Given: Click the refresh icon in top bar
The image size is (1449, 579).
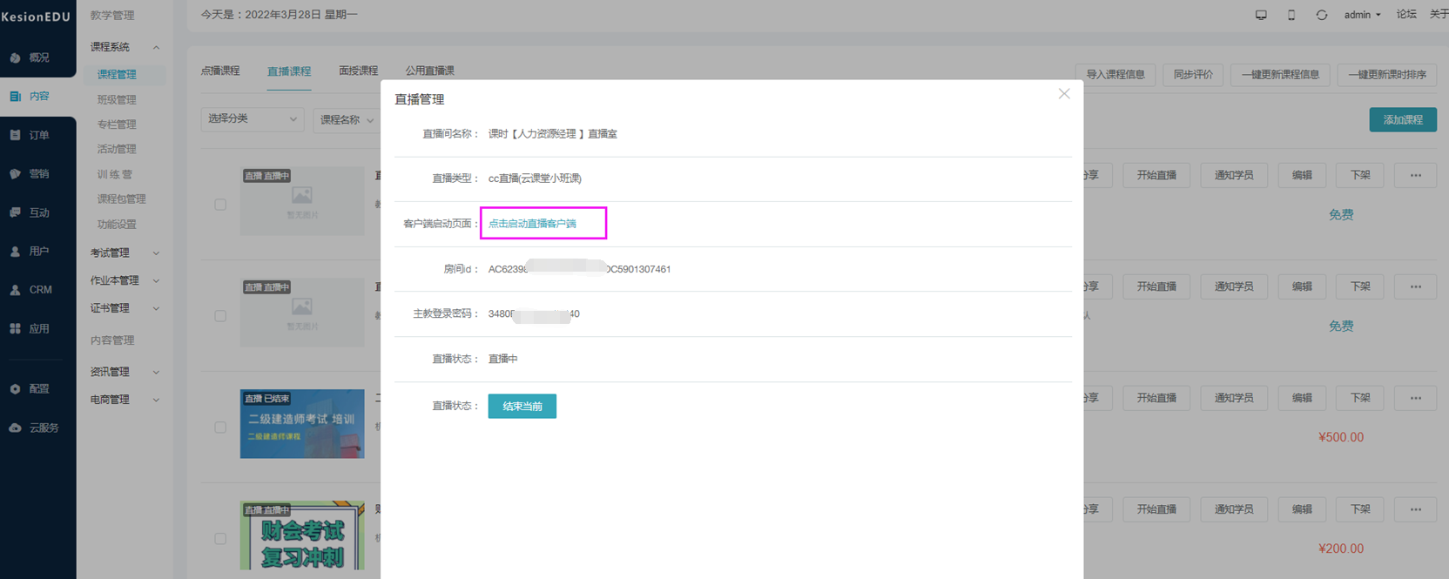Looking at the screenshot, I should coord(1321,15).
